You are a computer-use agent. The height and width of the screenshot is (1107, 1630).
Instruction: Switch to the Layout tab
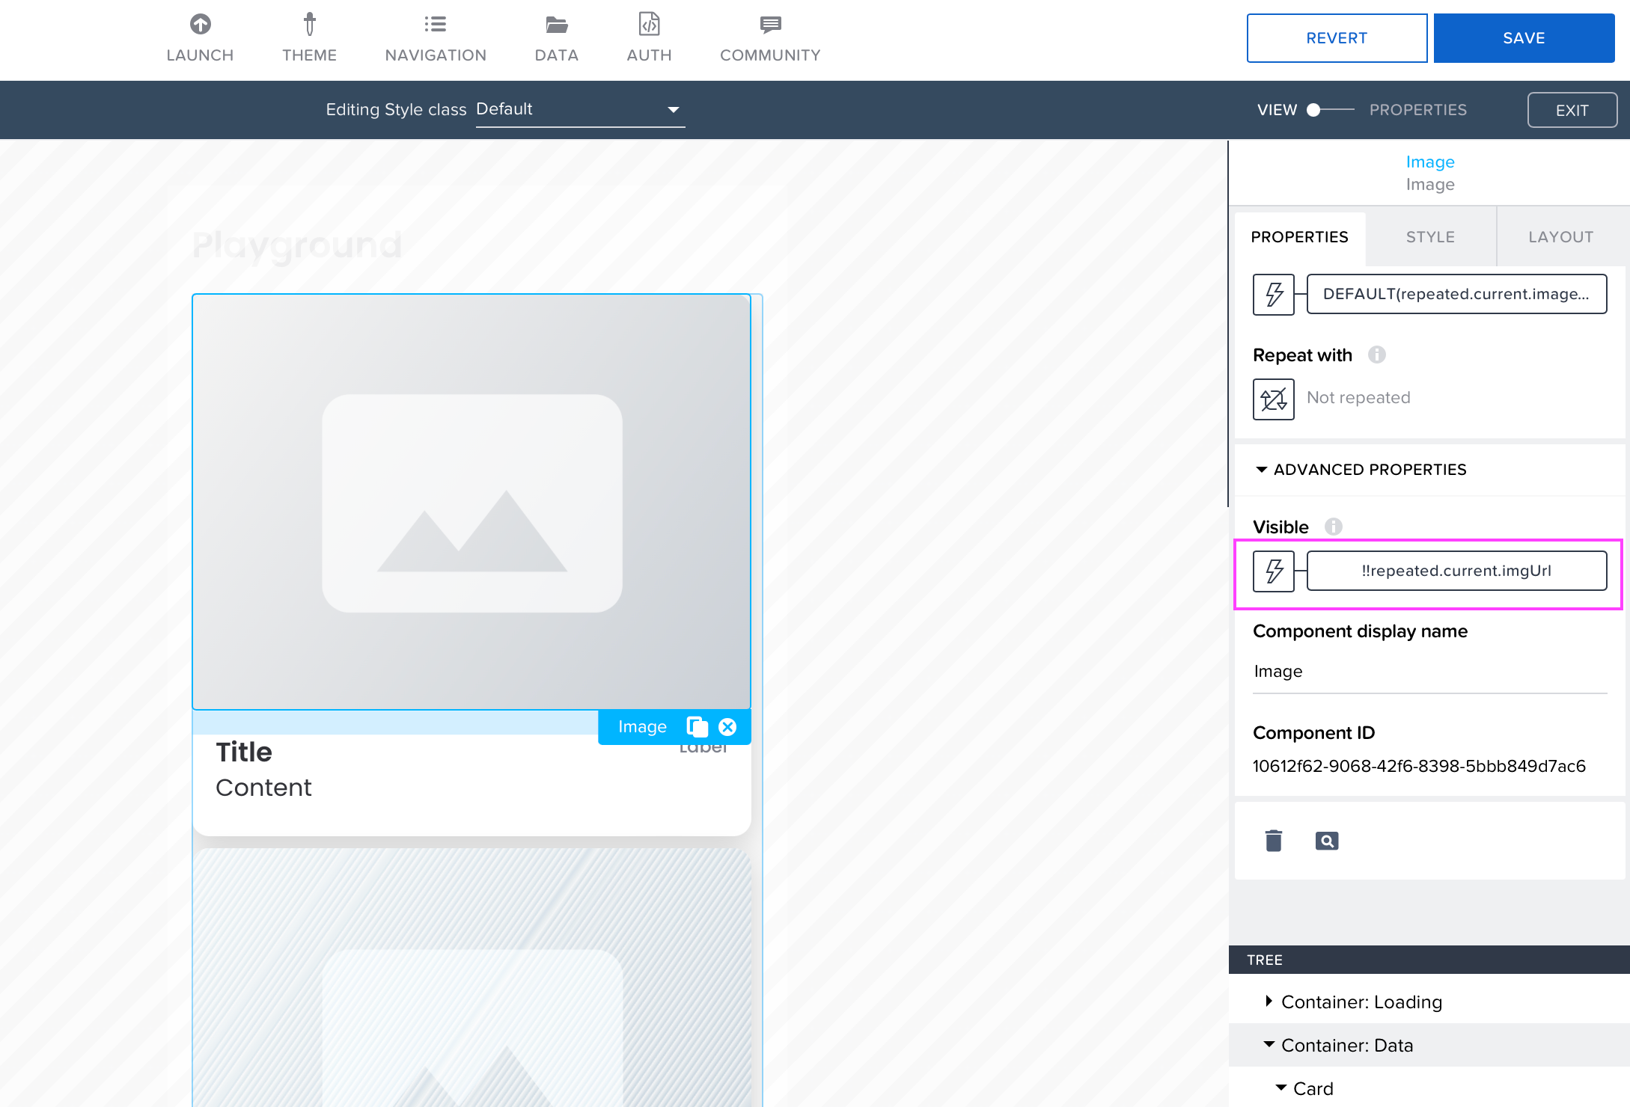click(1561, 237)
